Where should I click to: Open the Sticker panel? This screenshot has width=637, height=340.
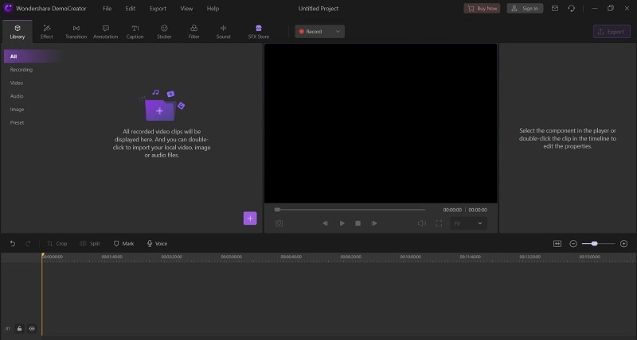pyautogui.click(x=164, y=32)
